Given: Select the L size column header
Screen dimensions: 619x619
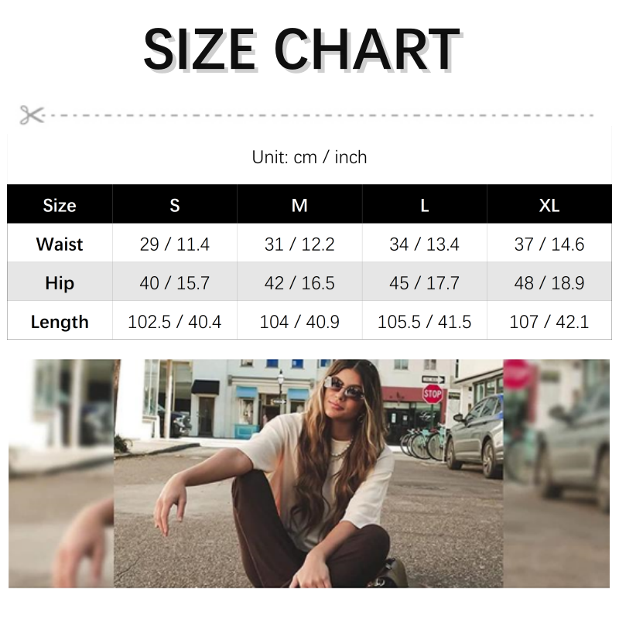Looking at the screenshot, I should coord(425,205).
